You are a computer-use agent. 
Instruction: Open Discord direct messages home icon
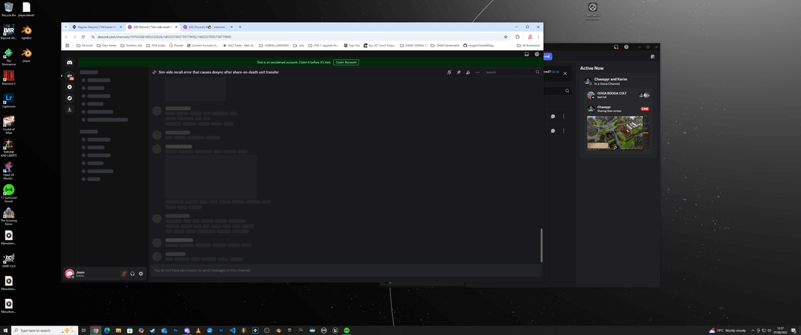point(69,62)
